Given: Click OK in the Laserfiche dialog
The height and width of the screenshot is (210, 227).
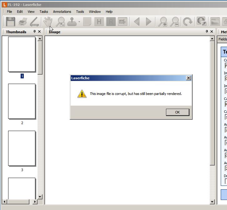Looking at the screenshot, I should 178,112.
